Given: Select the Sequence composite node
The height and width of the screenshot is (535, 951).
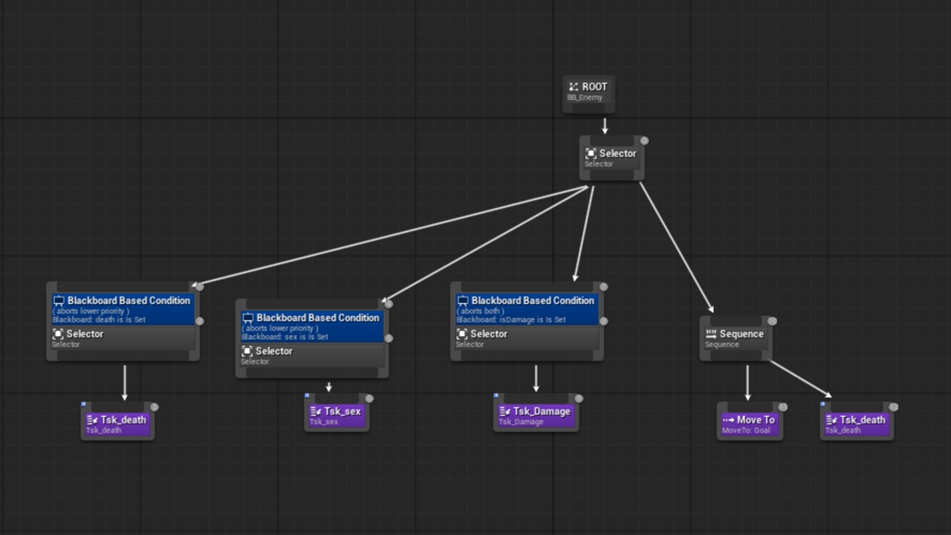Looking at the screenshot, I should click(x=736, y=338).
